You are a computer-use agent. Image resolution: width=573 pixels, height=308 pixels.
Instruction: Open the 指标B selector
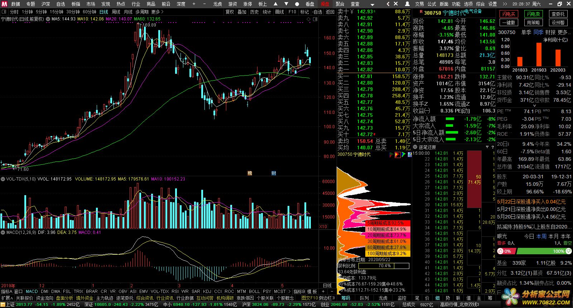(299, 292)
